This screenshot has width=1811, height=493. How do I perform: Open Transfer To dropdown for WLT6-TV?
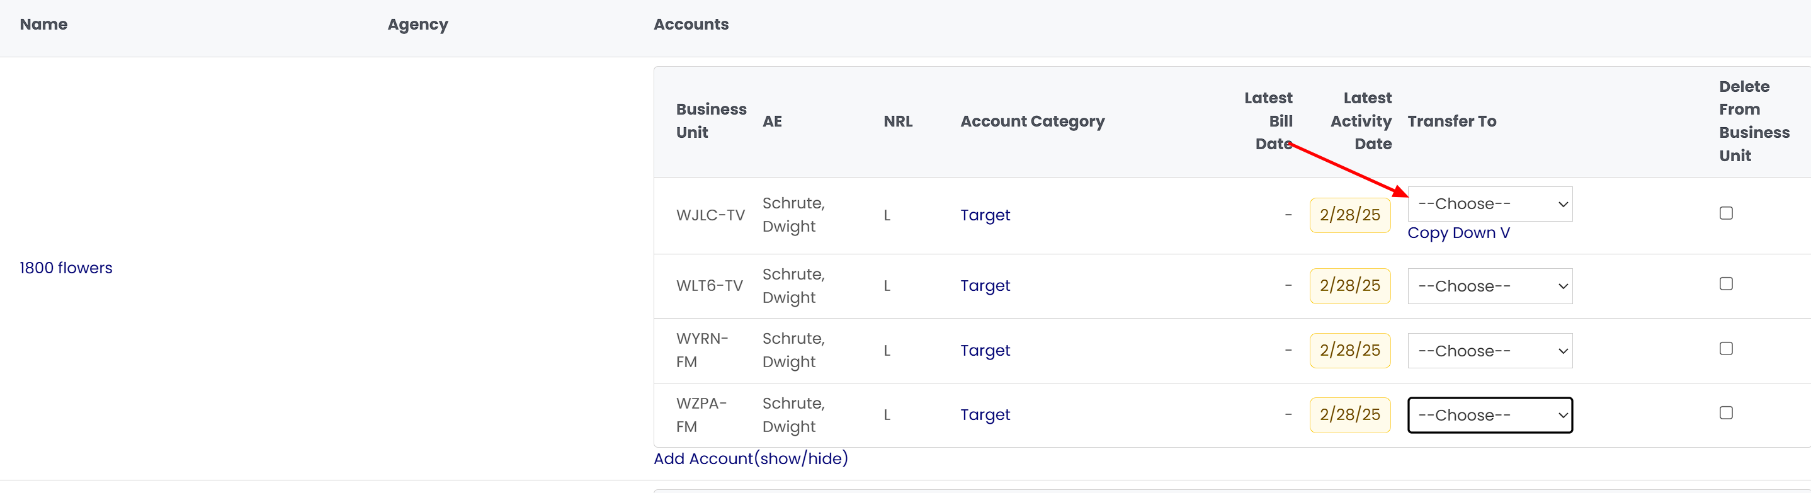1490,286
